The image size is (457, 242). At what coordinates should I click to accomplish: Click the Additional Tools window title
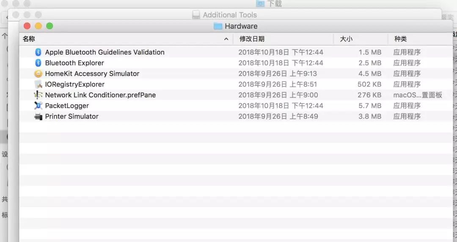(x=230, y=15)
